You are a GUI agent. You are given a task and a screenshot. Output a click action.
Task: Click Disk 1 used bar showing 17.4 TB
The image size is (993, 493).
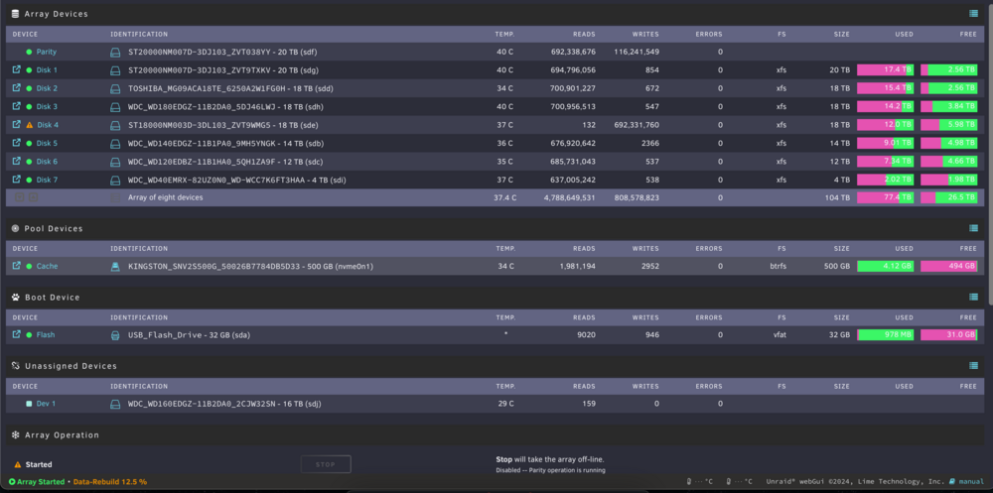(x=886, y=70)
